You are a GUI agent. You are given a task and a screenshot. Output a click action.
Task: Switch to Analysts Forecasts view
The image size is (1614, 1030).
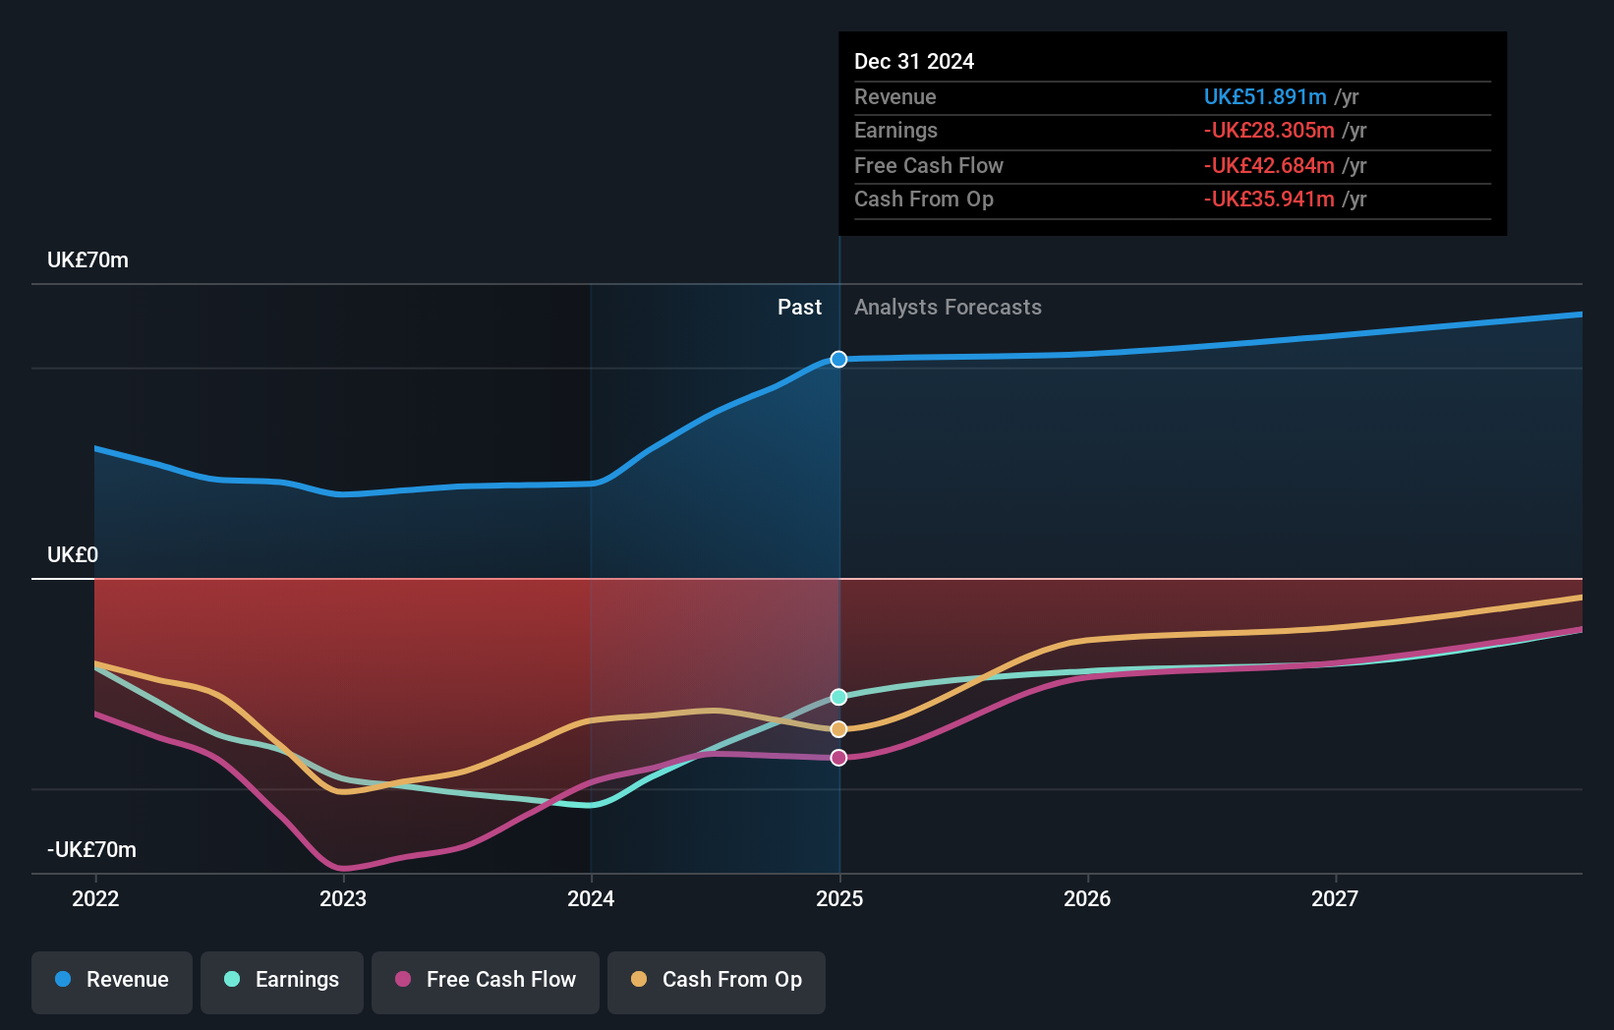948,307
